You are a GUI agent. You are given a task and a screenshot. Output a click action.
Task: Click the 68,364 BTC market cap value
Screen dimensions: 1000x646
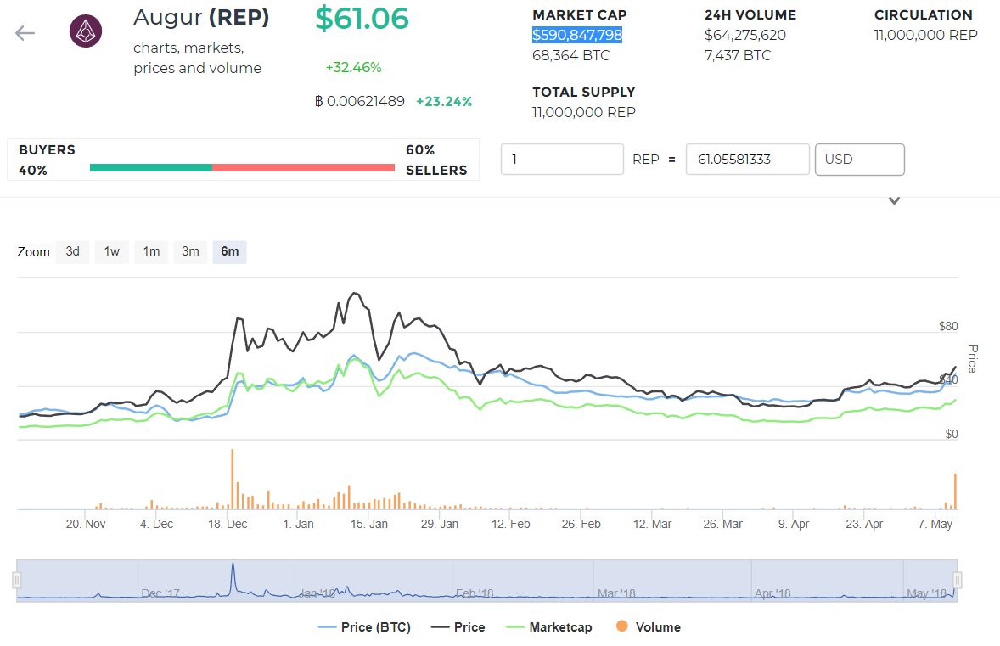pos(570,55)
